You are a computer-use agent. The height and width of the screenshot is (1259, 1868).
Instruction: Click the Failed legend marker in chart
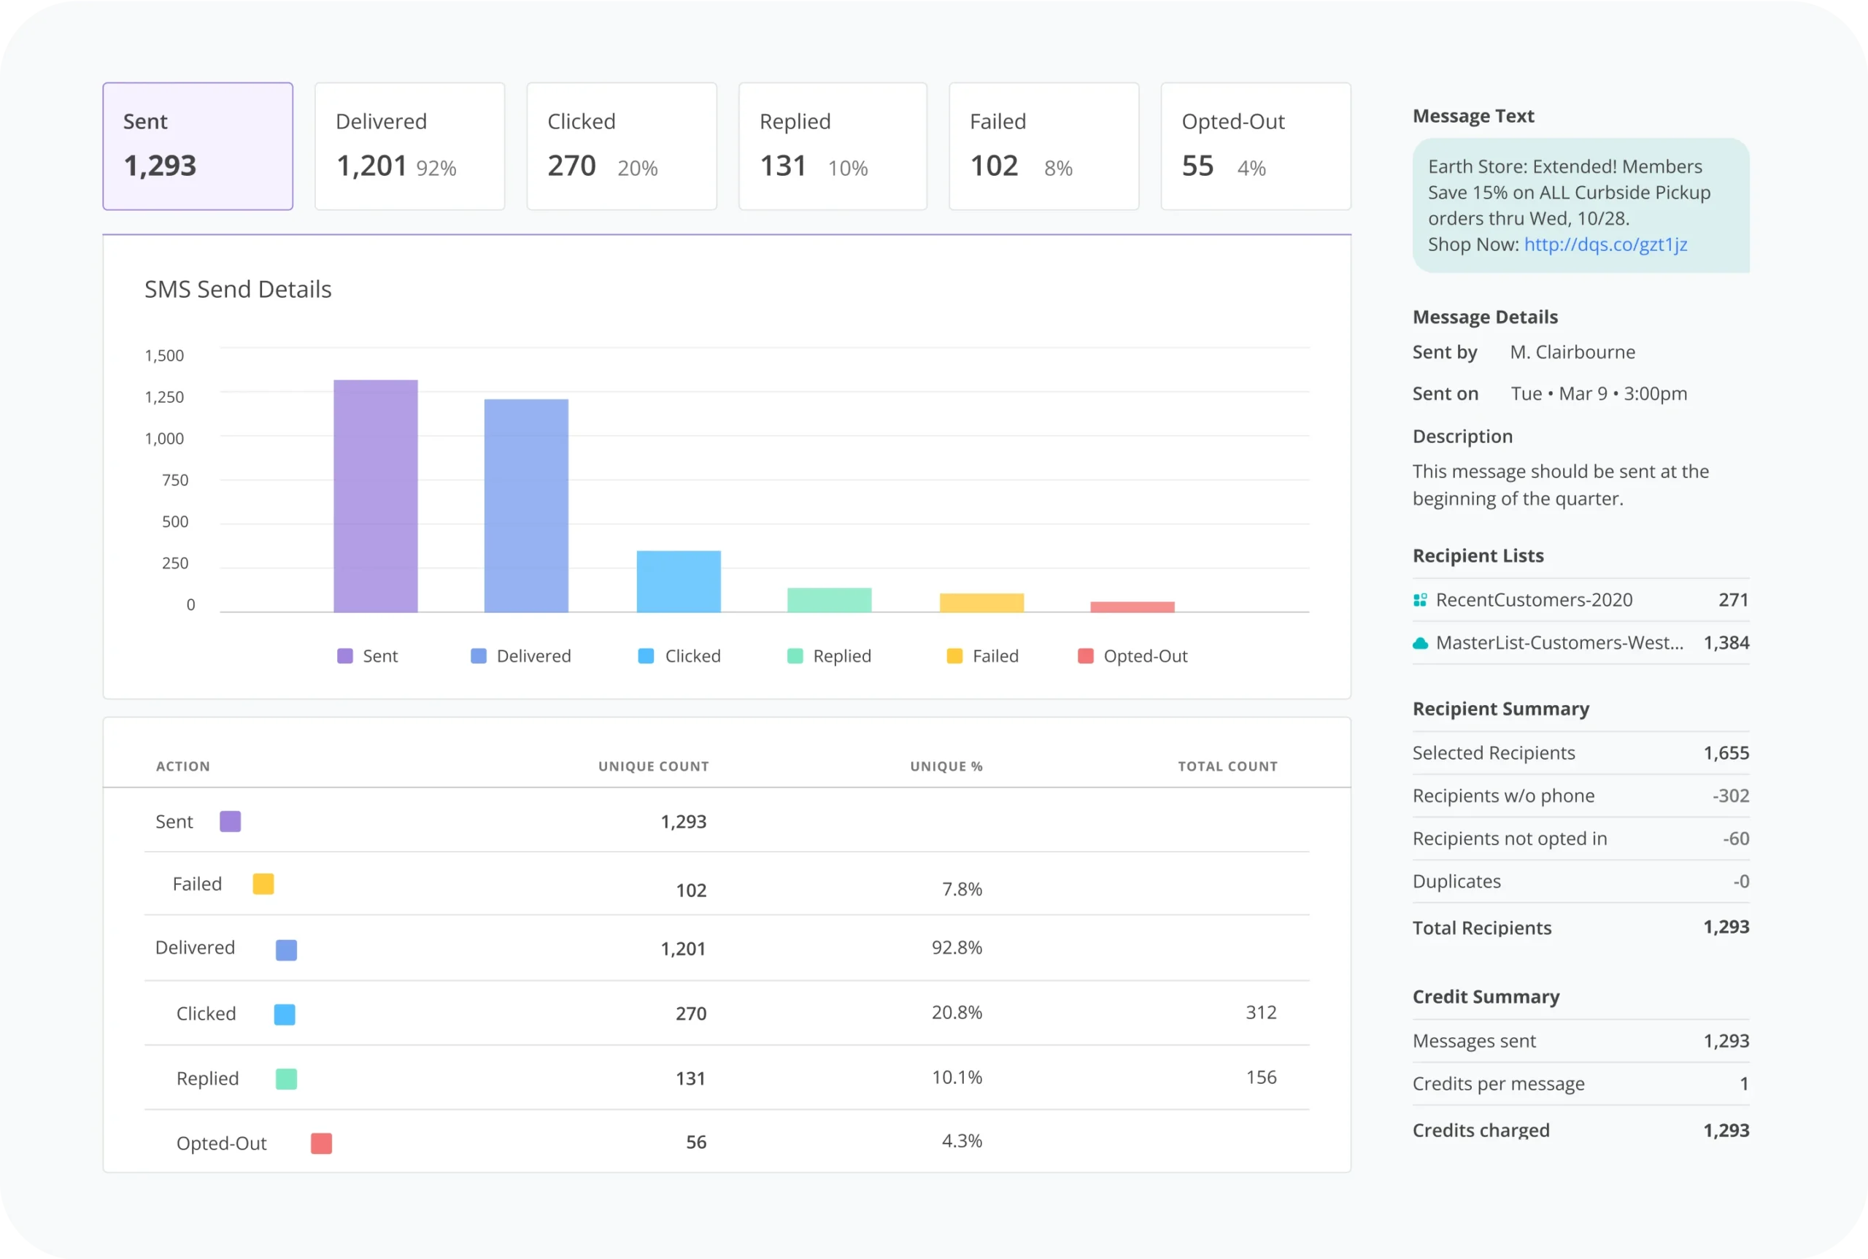[954, 656]
